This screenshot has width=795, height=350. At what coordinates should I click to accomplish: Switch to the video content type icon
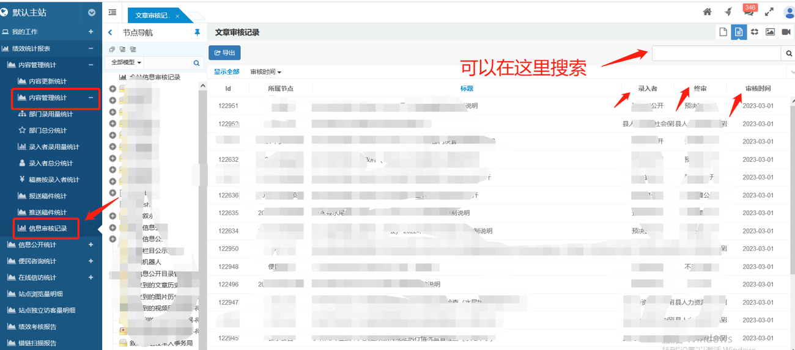pos(786,32)
